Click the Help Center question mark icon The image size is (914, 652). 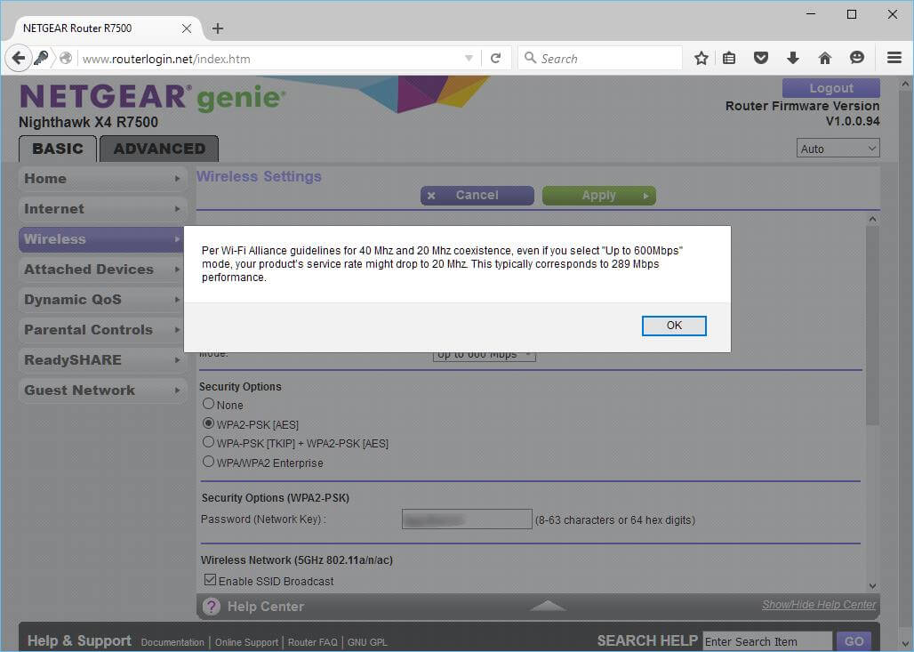click(211, 607)
